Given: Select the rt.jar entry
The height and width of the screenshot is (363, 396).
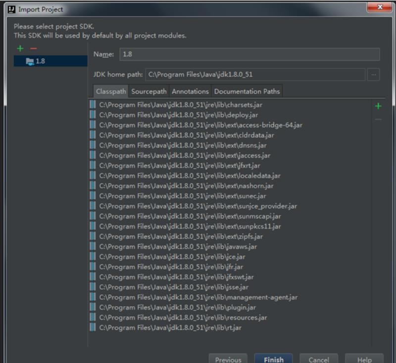Looking at the screenshot, I should click(x=170, y=327).
